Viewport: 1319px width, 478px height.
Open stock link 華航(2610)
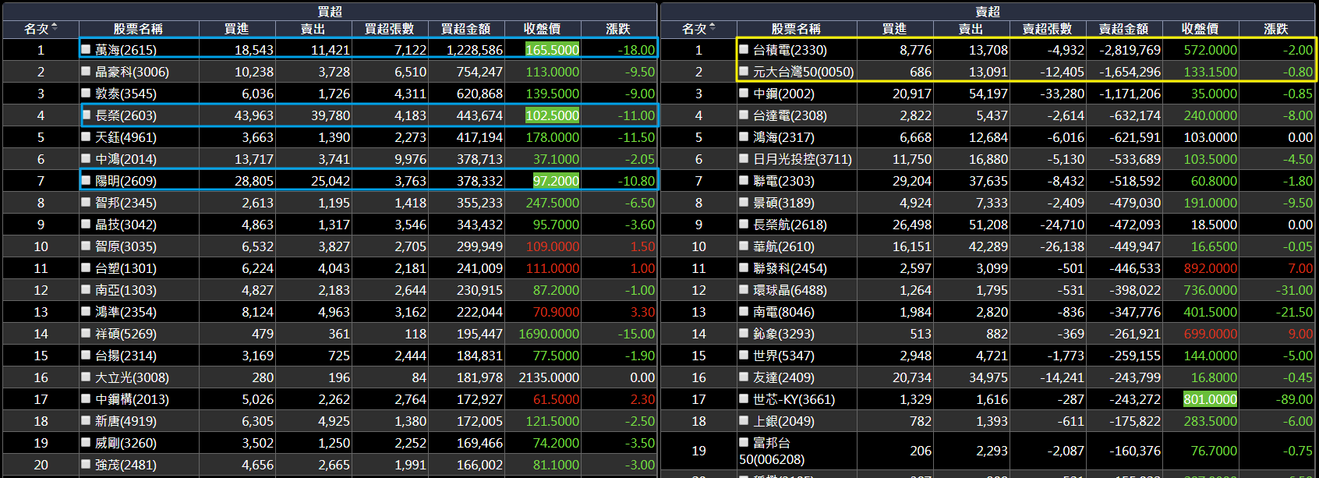pyautogui.click(x=783, y=246)
